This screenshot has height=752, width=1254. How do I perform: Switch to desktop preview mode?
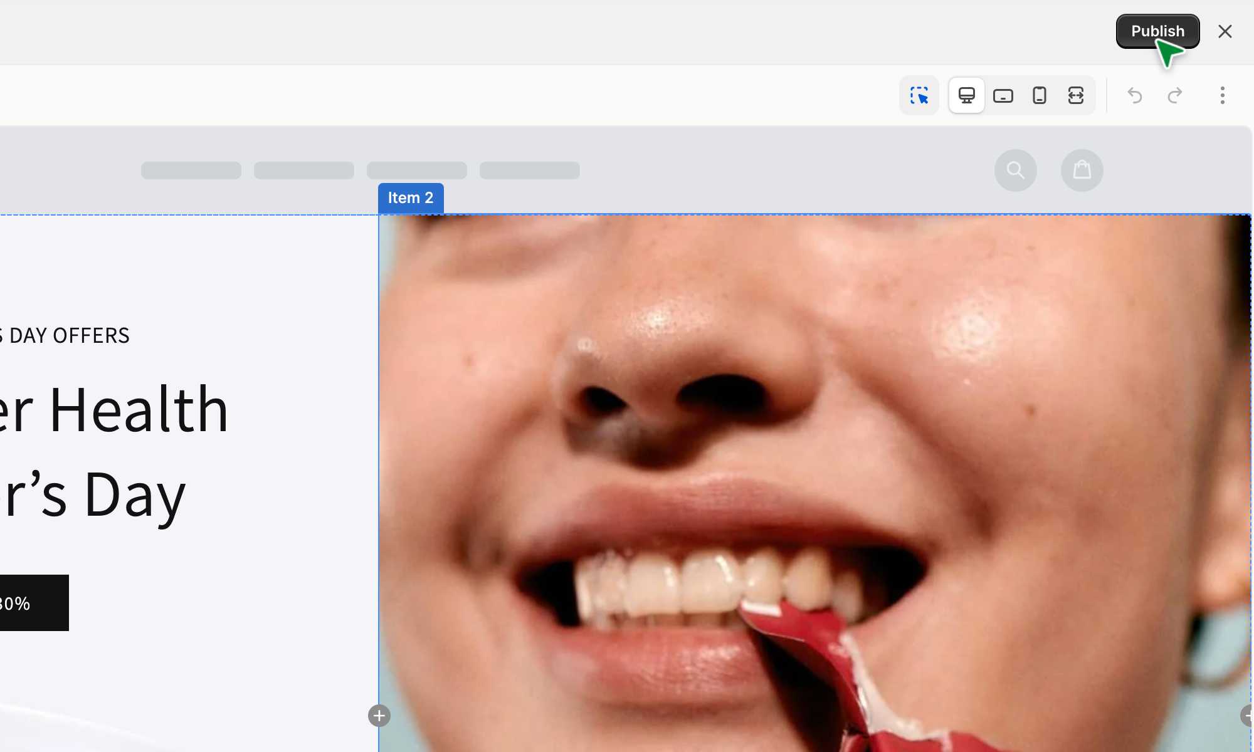966,95
